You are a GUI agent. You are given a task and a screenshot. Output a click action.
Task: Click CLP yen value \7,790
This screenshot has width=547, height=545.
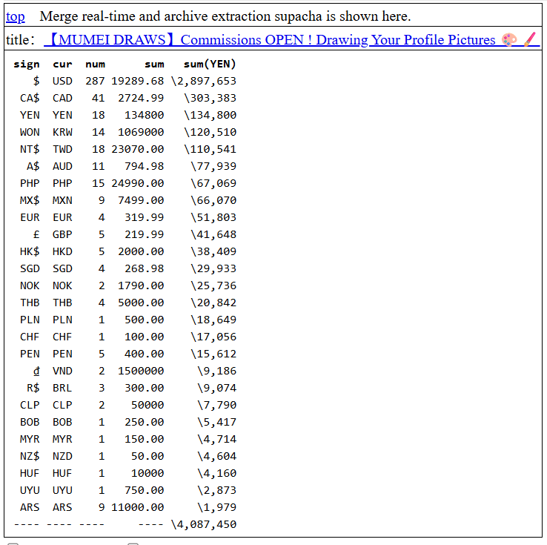click(216, 405)
